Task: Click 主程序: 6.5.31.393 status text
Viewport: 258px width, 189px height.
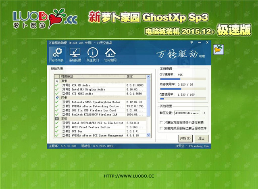Action: (62, 146)
